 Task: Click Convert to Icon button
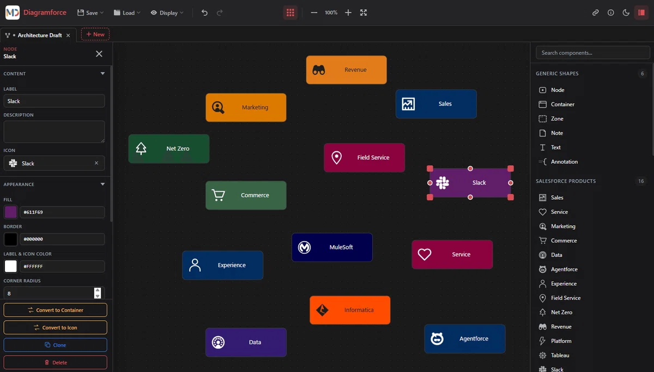point(56,327)
